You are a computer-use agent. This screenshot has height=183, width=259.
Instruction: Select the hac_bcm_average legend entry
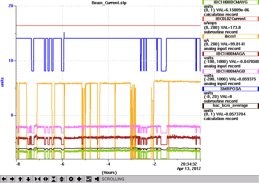coord(231,105)
